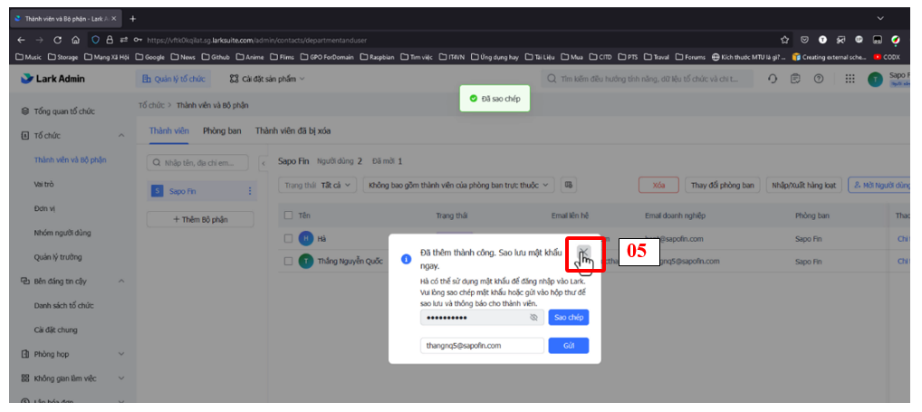
Task: Click the Xóa button
Action: pyautogui.click(x=658, y=185)
